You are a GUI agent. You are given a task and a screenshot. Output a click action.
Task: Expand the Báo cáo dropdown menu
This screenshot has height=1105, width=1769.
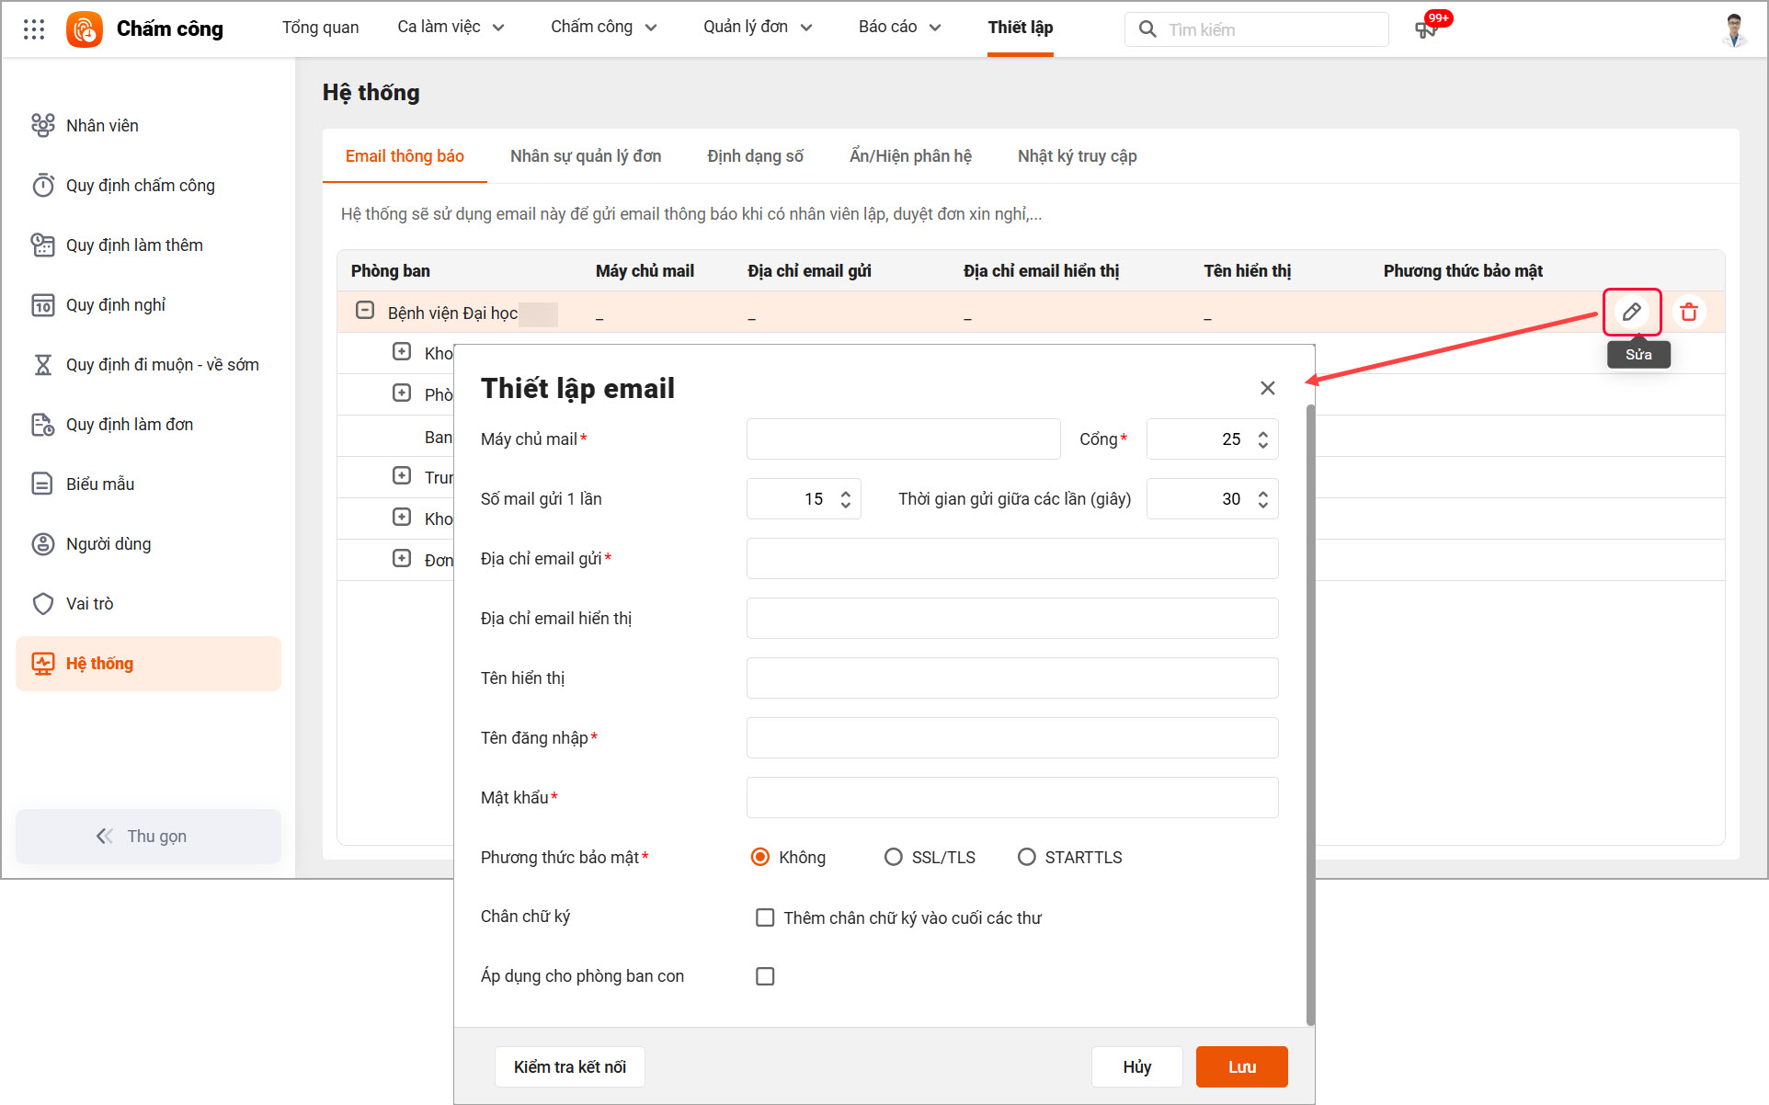coord(899,28)
